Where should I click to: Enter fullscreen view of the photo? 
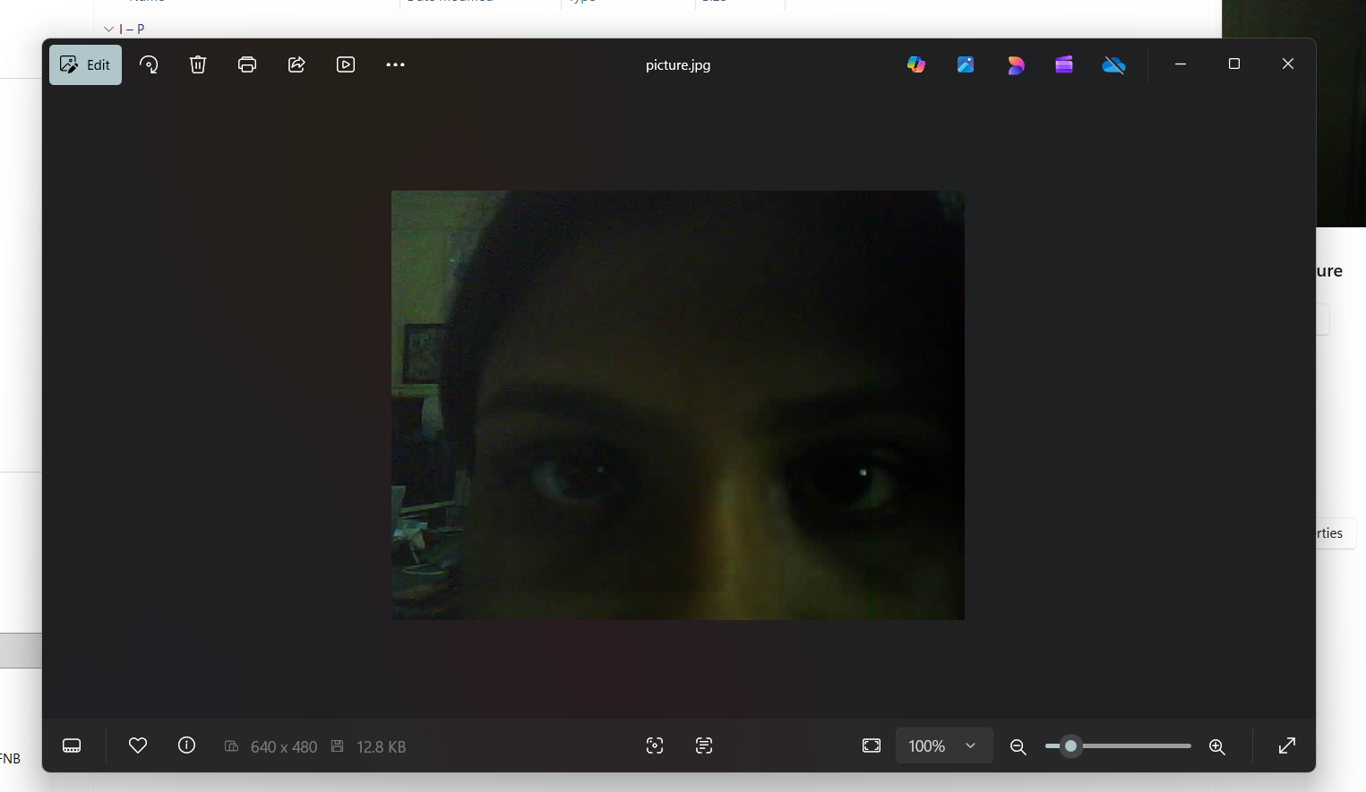(1287, 745)
